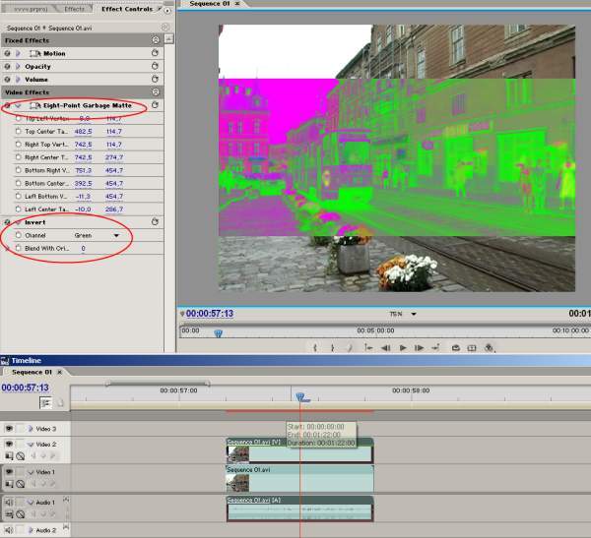Expand the Opacity effect properties
This screenshot has height=538, width=591.
pyautogui.click(x=18, y=66)
